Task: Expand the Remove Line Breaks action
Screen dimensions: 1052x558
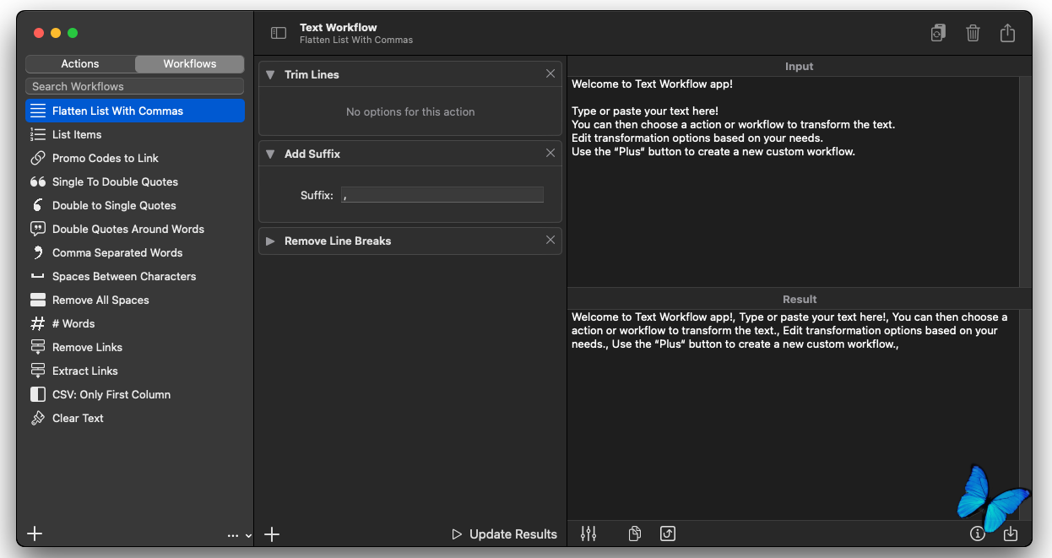Action: pyautogui.click(x=270, y=241)
